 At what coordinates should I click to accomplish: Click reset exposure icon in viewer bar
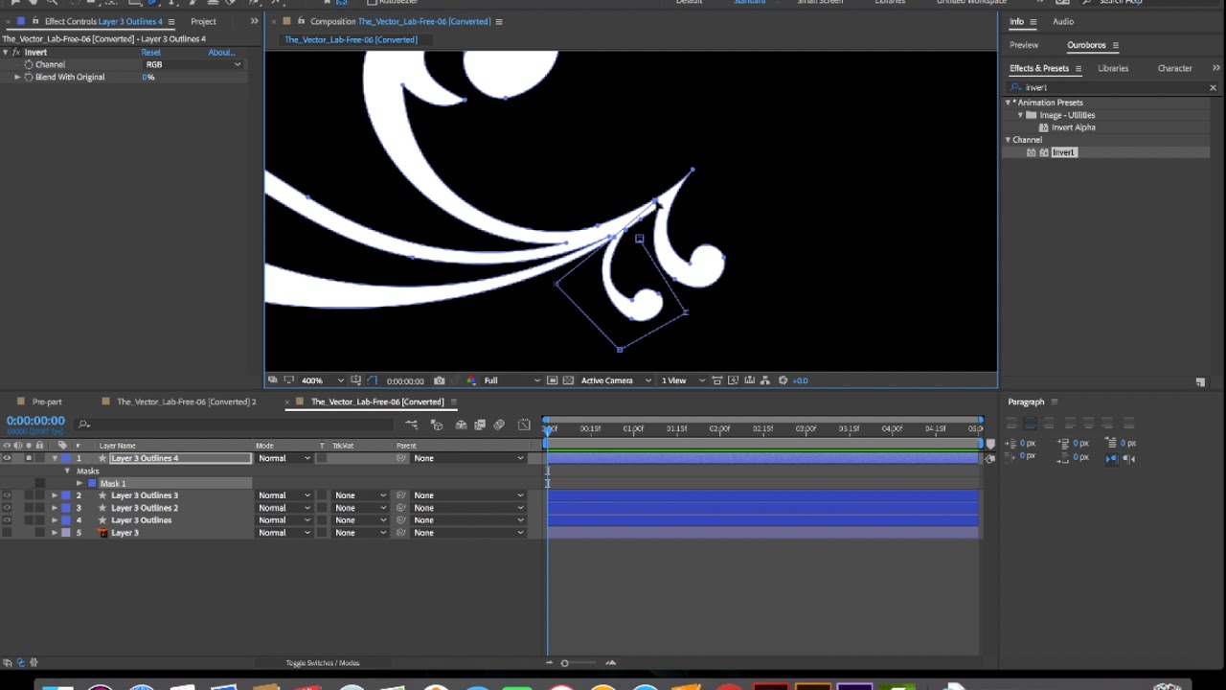click(x=783, y=380)
